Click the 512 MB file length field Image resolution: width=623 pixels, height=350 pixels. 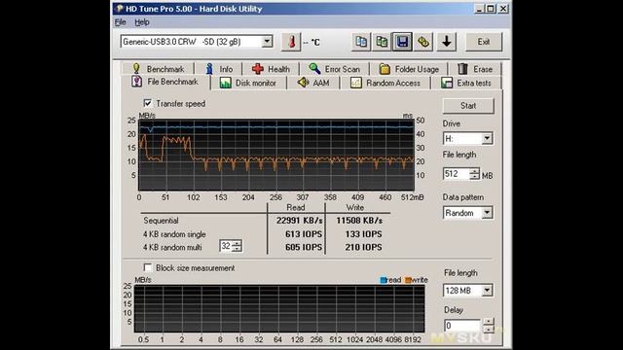click(457, 174)
